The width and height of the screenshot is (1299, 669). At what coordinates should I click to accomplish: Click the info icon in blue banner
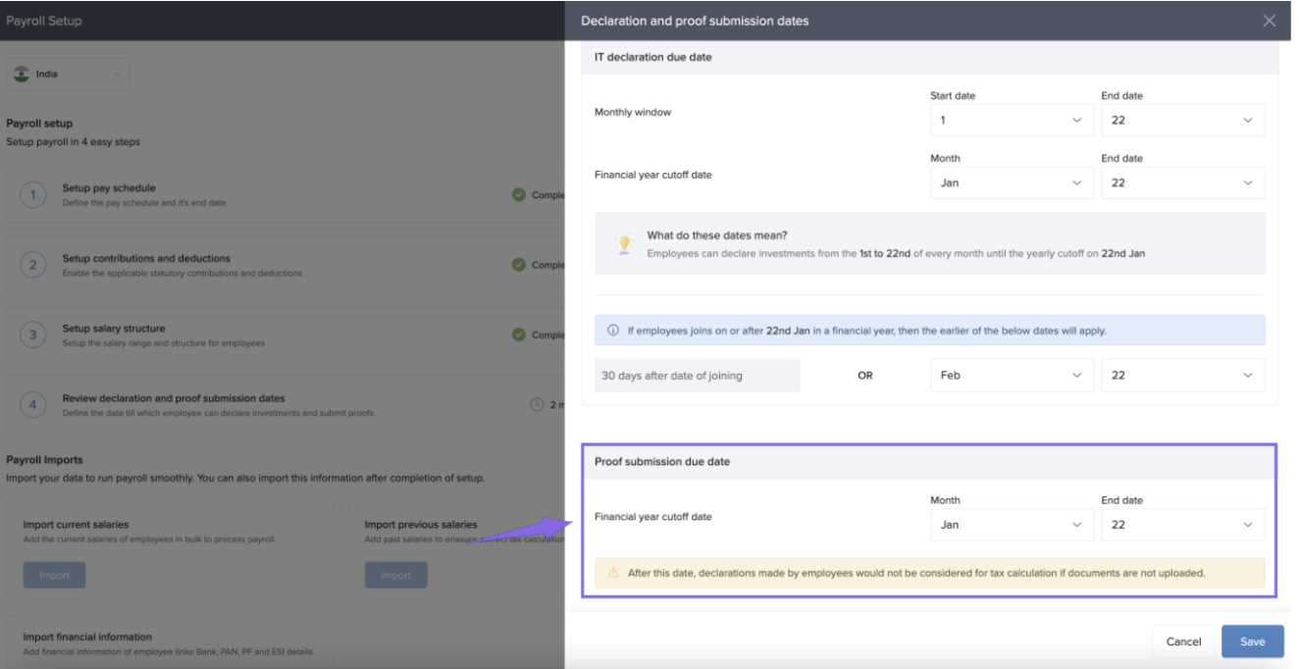click(x=613, y=331)
